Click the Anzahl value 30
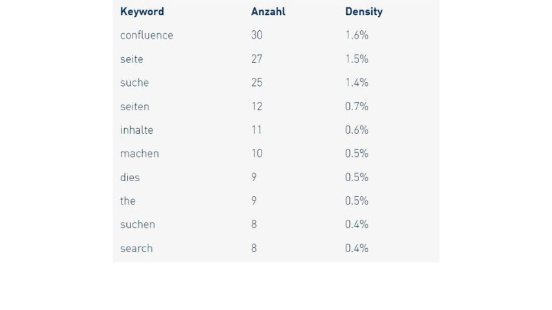Screen dimensions: 552x310 (x=257, y=35)
